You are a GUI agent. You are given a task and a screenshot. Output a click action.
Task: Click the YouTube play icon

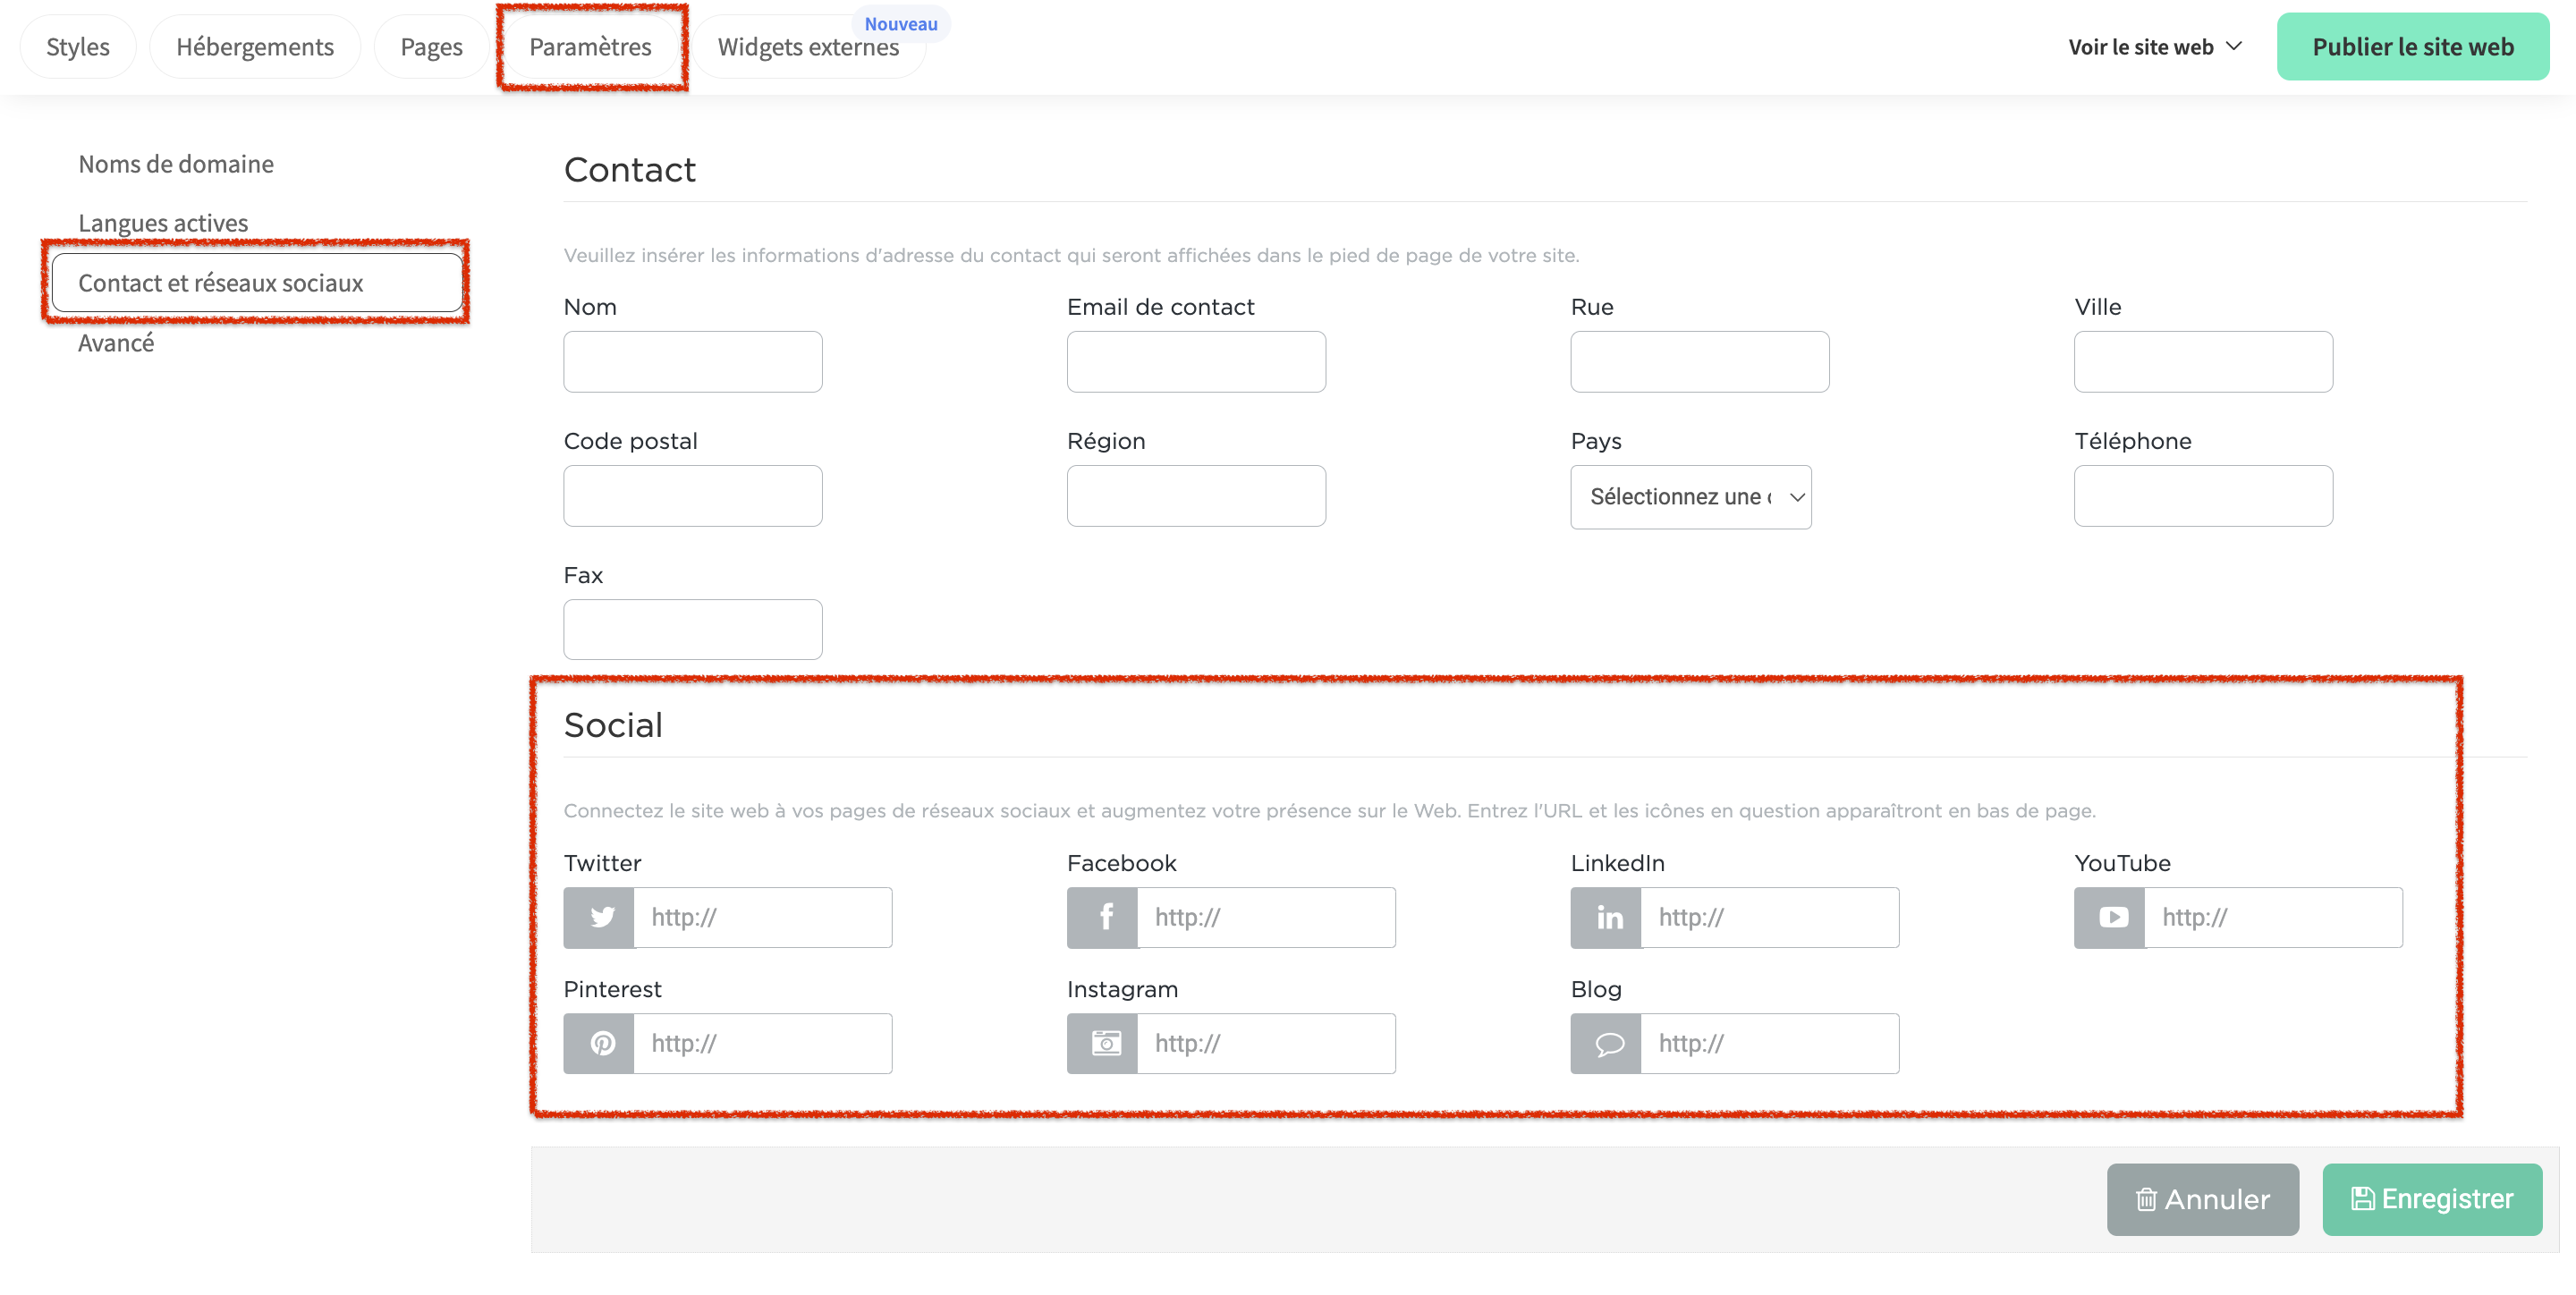(2110, 916)
